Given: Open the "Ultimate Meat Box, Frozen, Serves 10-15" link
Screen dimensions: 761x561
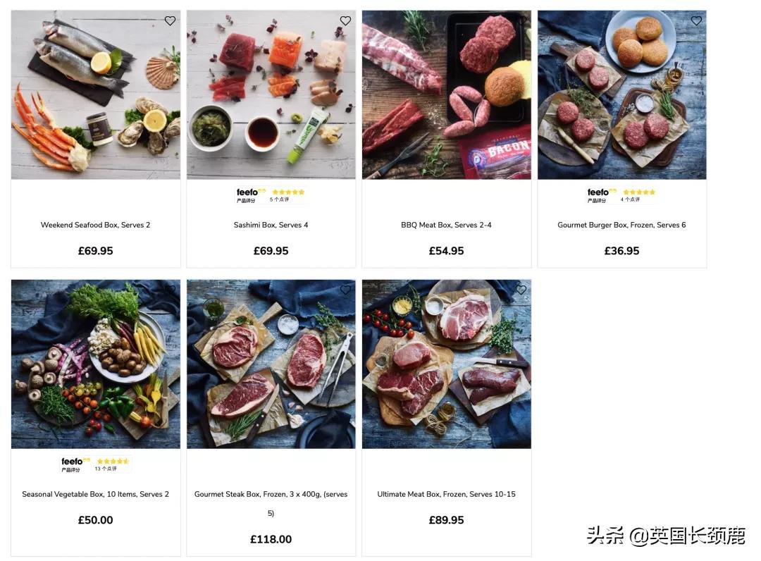Looking at the screenshot, I should 446,494.
